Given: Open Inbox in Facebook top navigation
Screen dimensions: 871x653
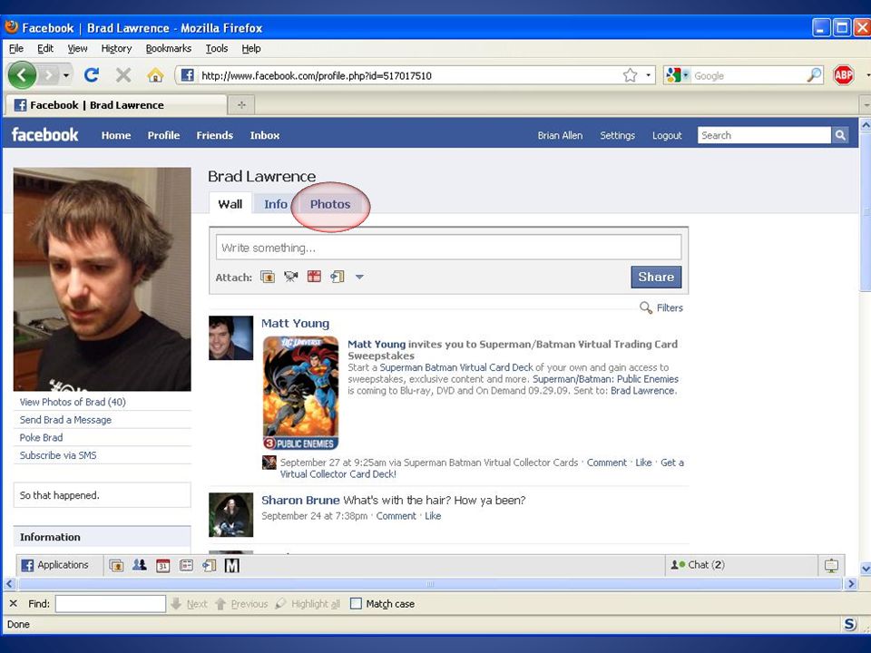Looking at the screenshot, I should point(264,135).
